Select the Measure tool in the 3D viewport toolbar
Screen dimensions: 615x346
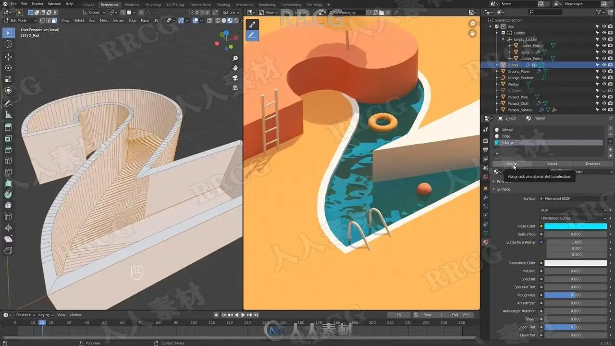point(8,114)
